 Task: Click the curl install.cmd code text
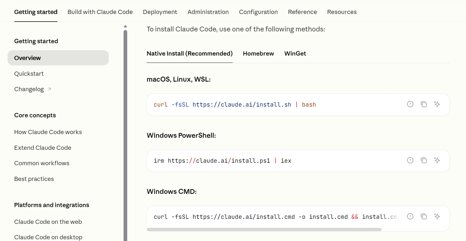(276, 217)
